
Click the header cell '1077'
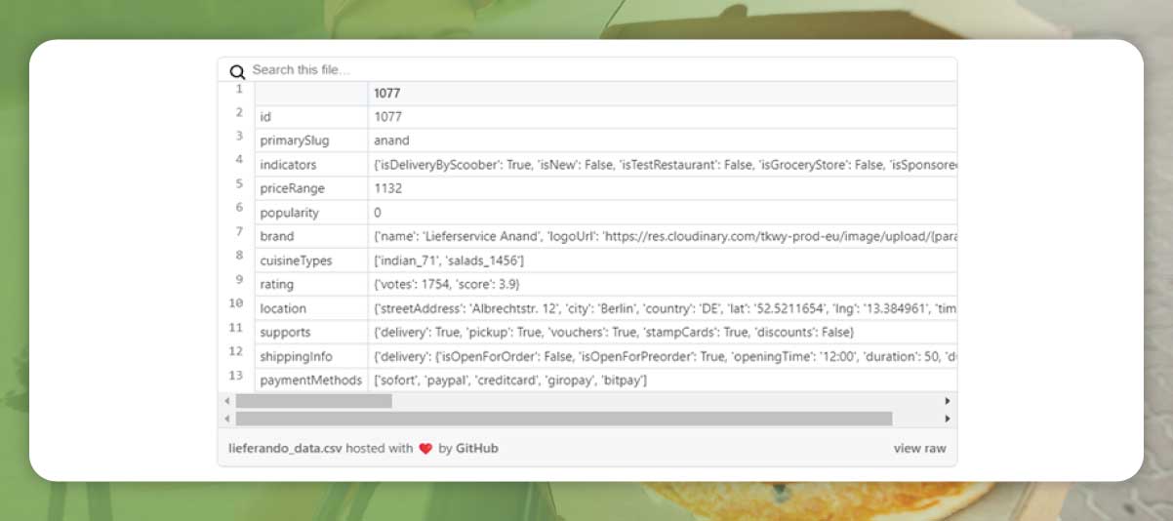coord(663,93)
